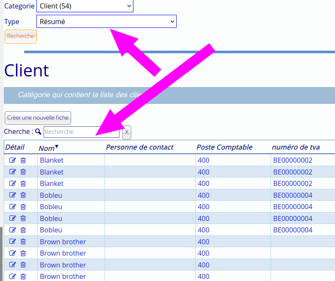Click Personne de contact column header
Viewport: 335px width, 281px height.
[x=140, y=147]
